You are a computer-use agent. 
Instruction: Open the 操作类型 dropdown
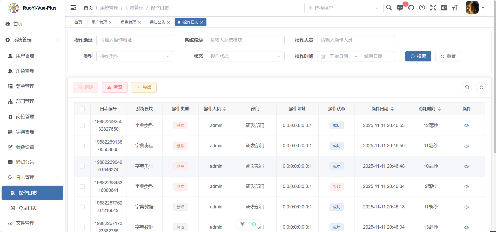[135, 56]
